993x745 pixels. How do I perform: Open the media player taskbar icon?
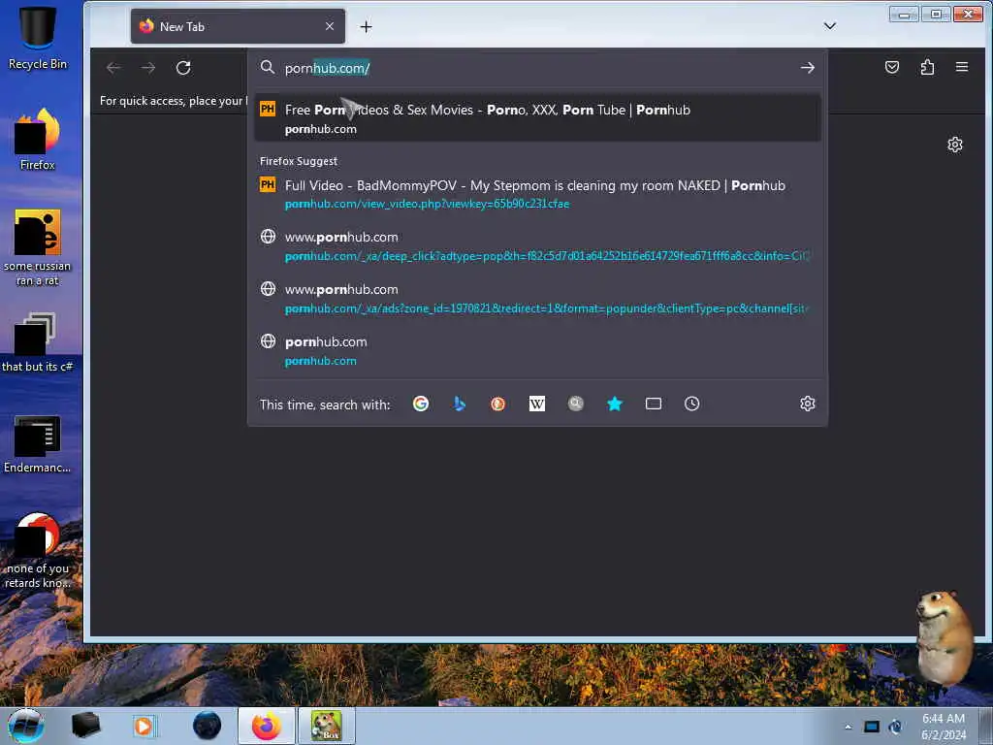click(144, 726)
